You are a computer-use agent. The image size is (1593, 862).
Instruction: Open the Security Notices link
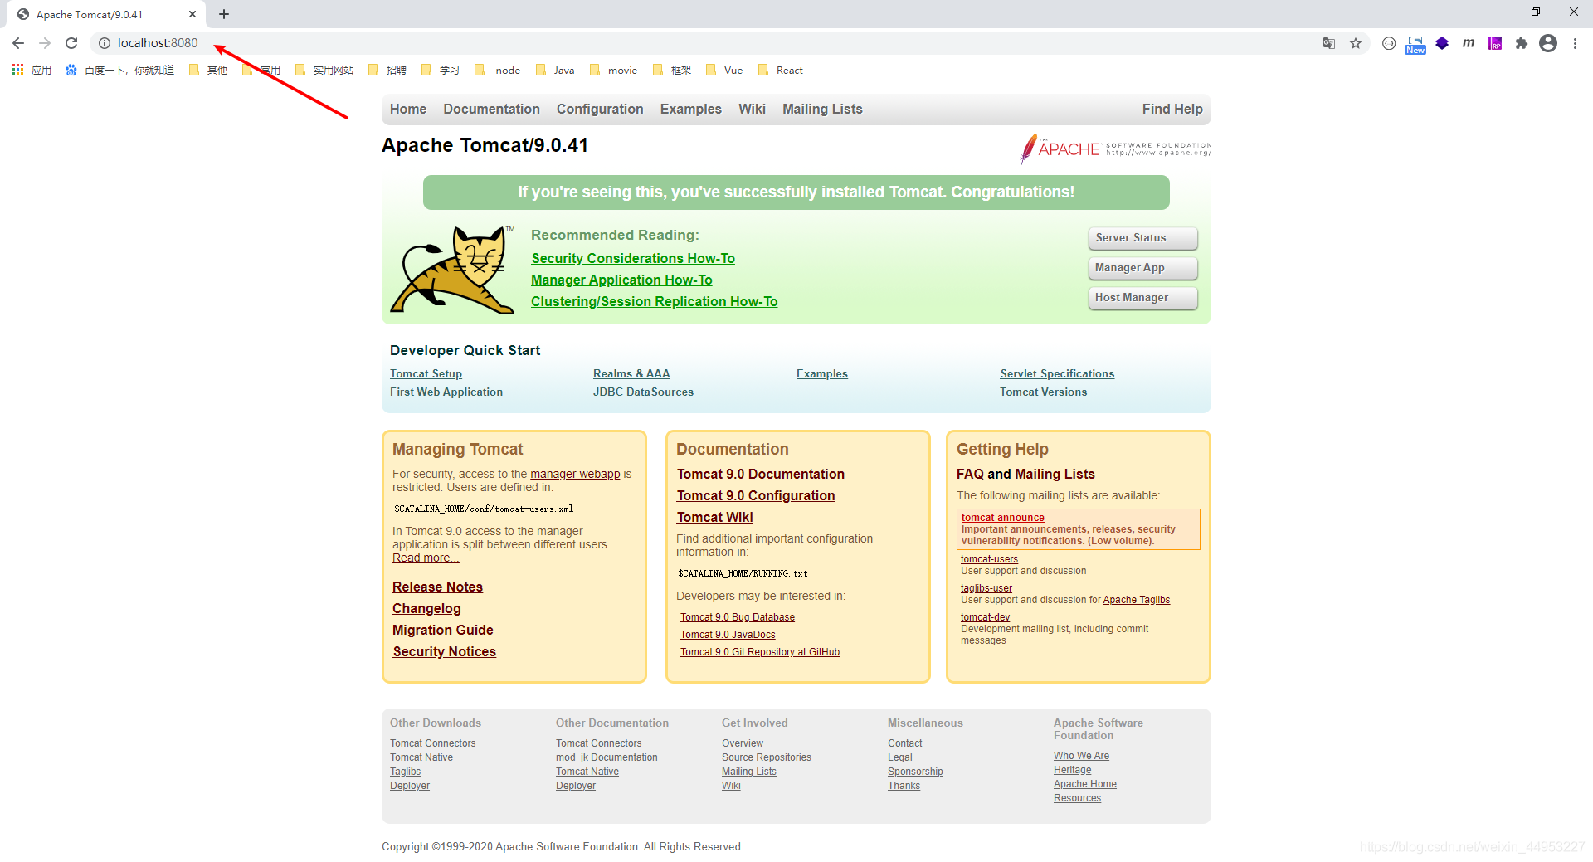click(445, 651)
